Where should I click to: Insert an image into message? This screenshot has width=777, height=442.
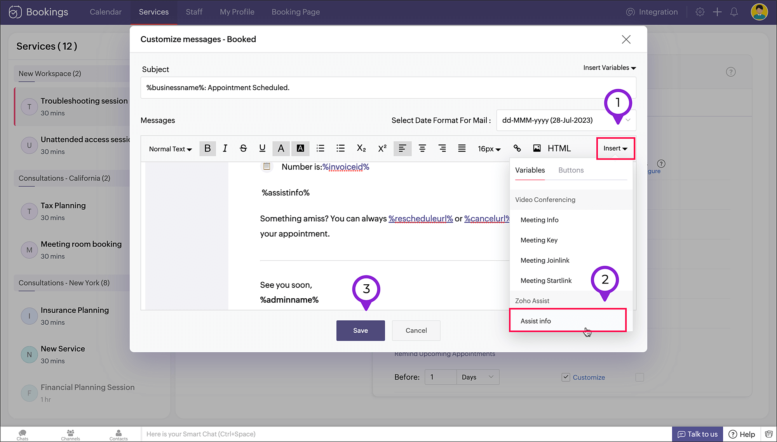(x=537, y=148)
